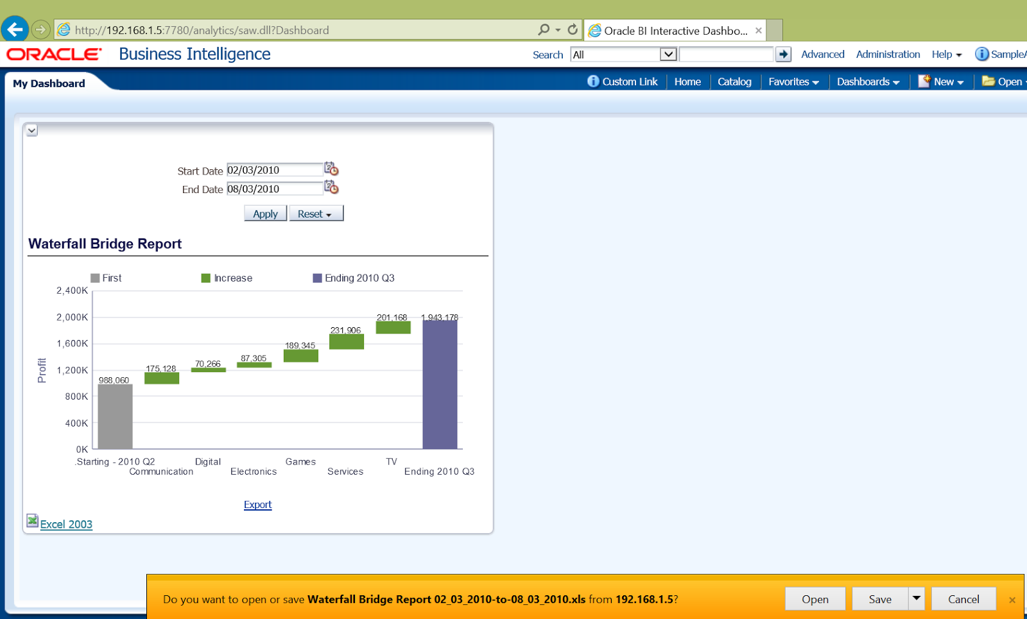The height and width of the screenshot is (619, 1027).
Task: Click the purple Ending 2010 Q3 bar
Action: 440,384
